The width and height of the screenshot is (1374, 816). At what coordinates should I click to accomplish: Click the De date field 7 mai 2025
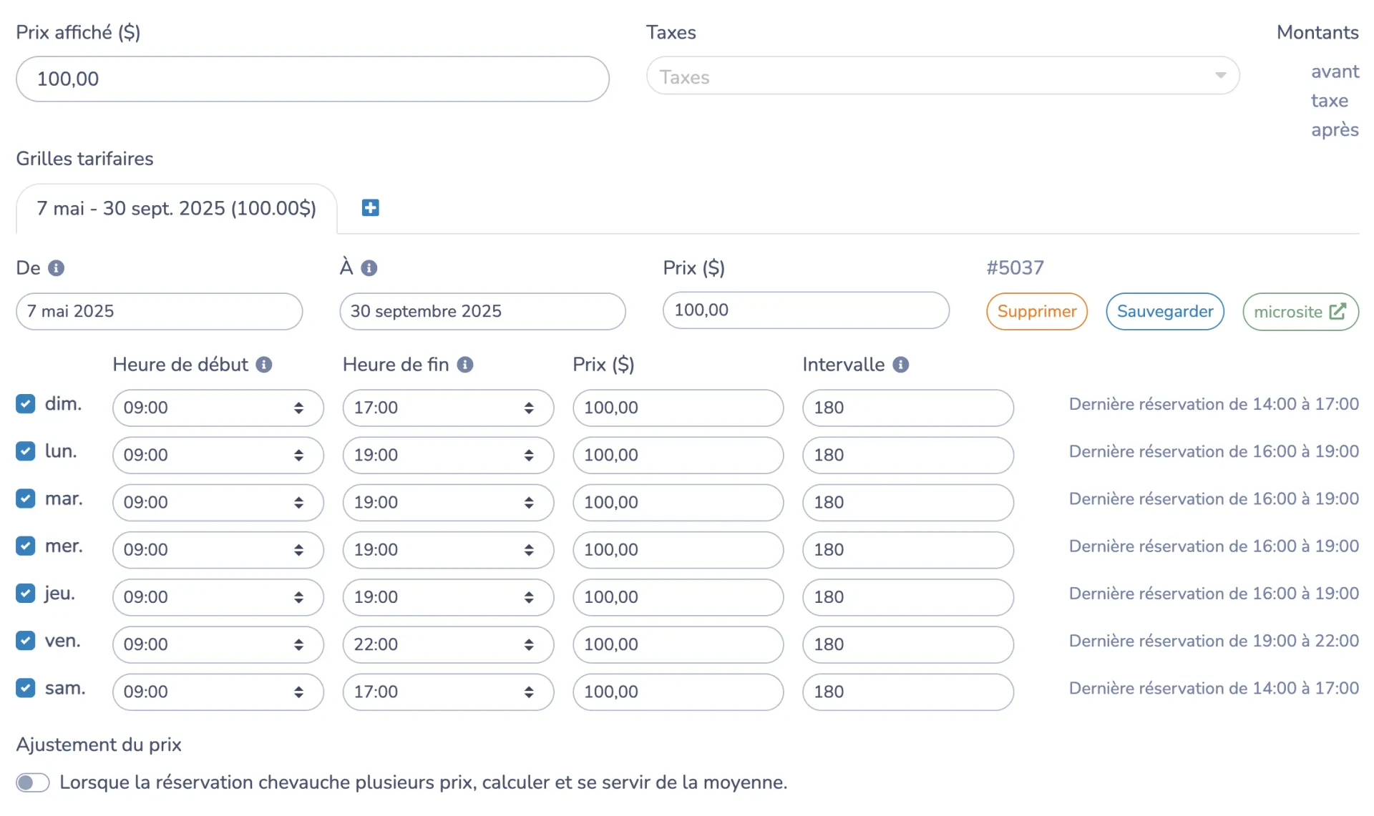[160, 311]
